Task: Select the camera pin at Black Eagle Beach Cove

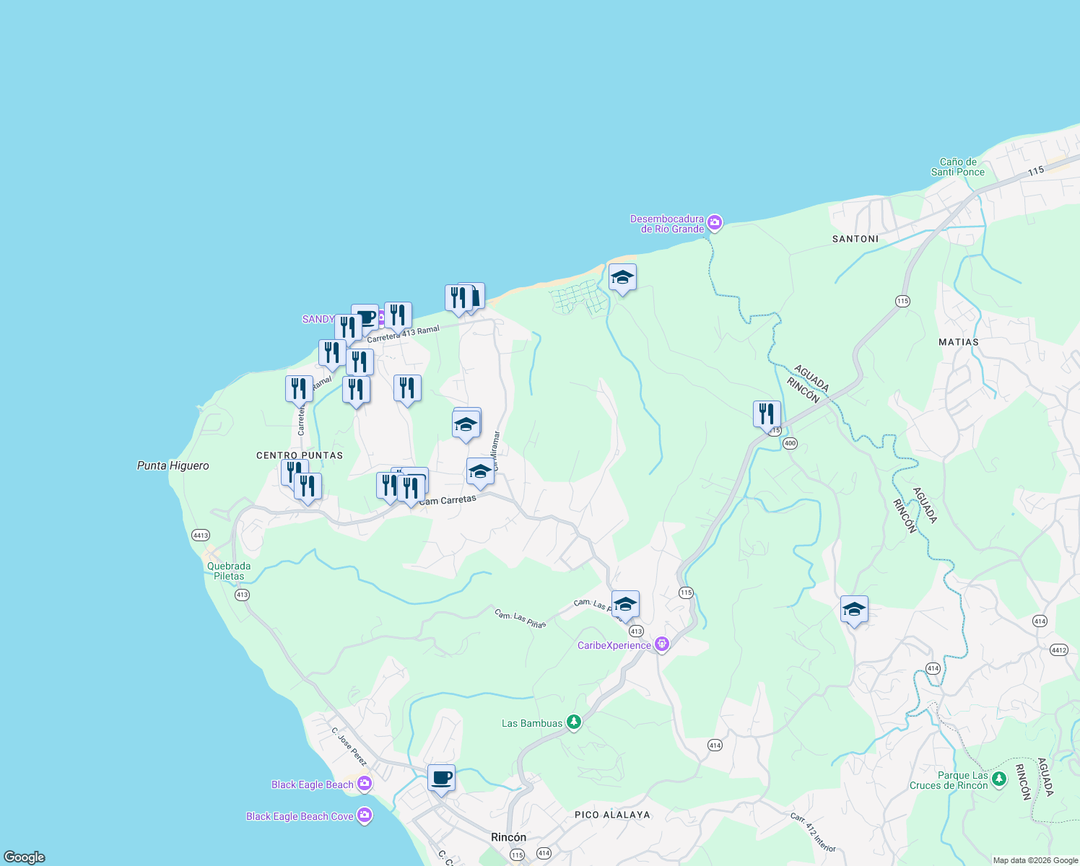Action: (365, 815)
